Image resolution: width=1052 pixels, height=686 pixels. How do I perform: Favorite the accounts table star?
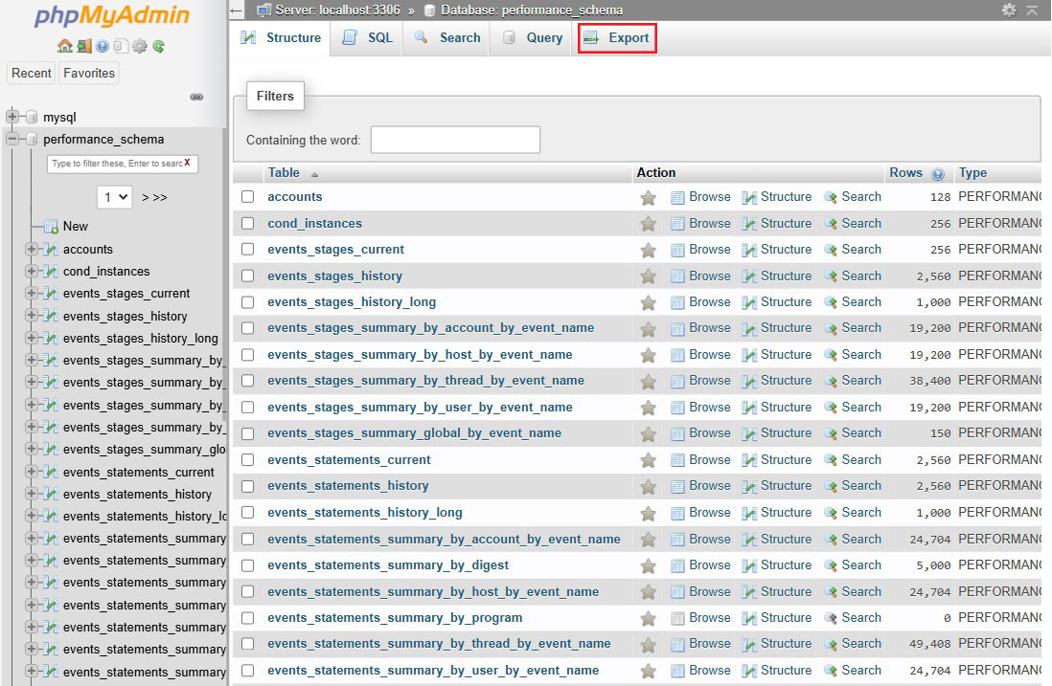pyautogui.click(x=648, y=198)
